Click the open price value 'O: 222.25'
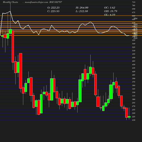This screenshot has width=142, height=142. pyautogui.click(x=53, y=8)
